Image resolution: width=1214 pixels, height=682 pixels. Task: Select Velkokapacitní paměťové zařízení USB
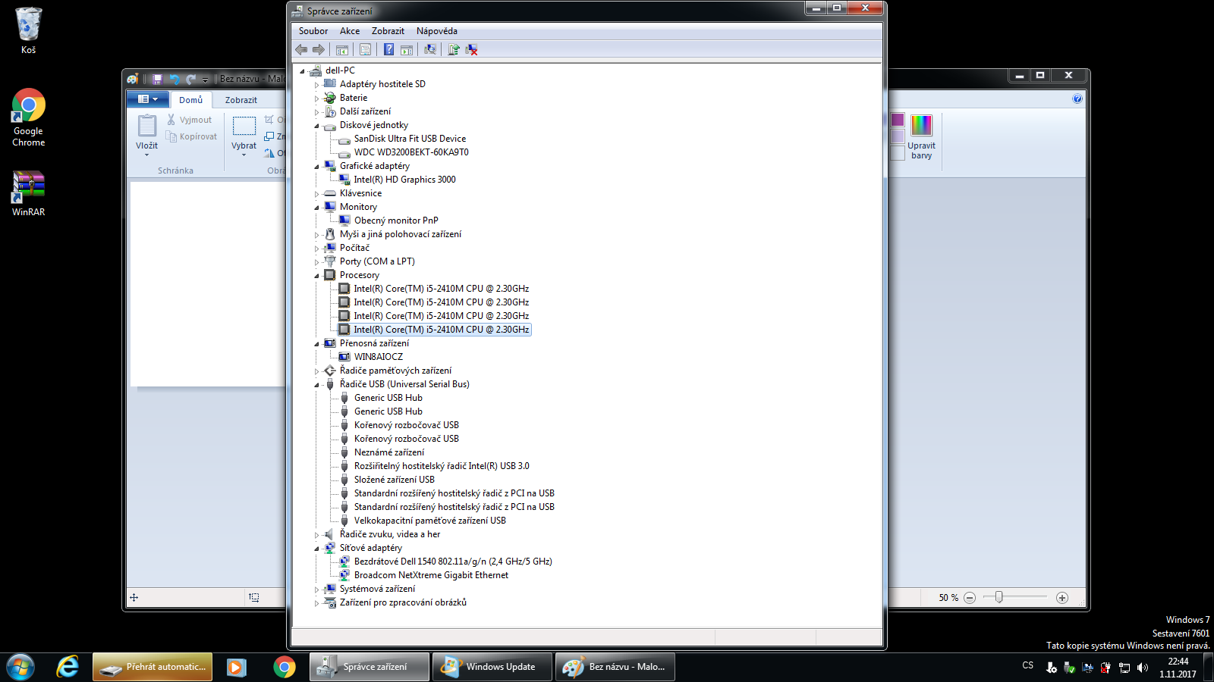pyautogui.click(x=430, y=521)
